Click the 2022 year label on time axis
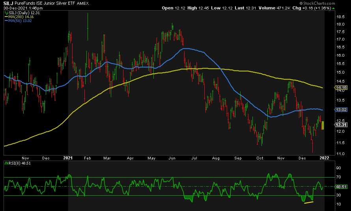The image size is (351, 211). point(324,158)
